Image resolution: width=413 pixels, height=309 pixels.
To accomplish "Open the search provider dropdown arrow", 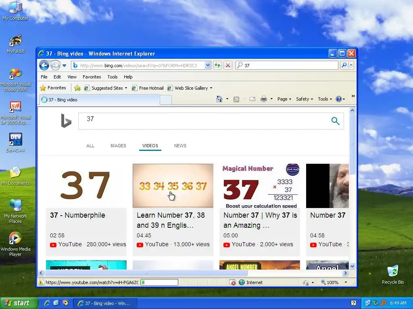I will (x=351, y=65).
